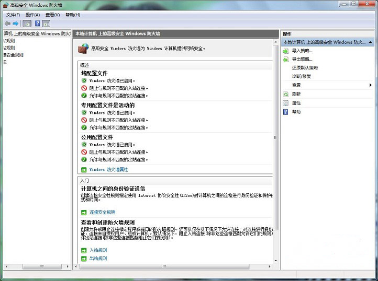
Task: Click green arrow icon beside 入站规则
Action: (84, 251)
